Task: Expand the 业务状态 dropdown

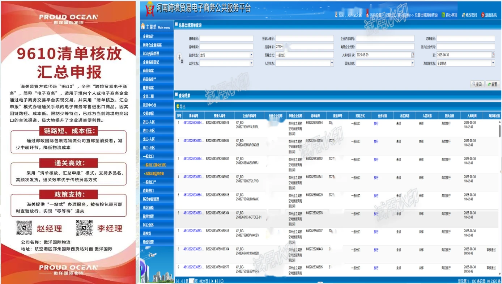Action: [x=251, y=55]
